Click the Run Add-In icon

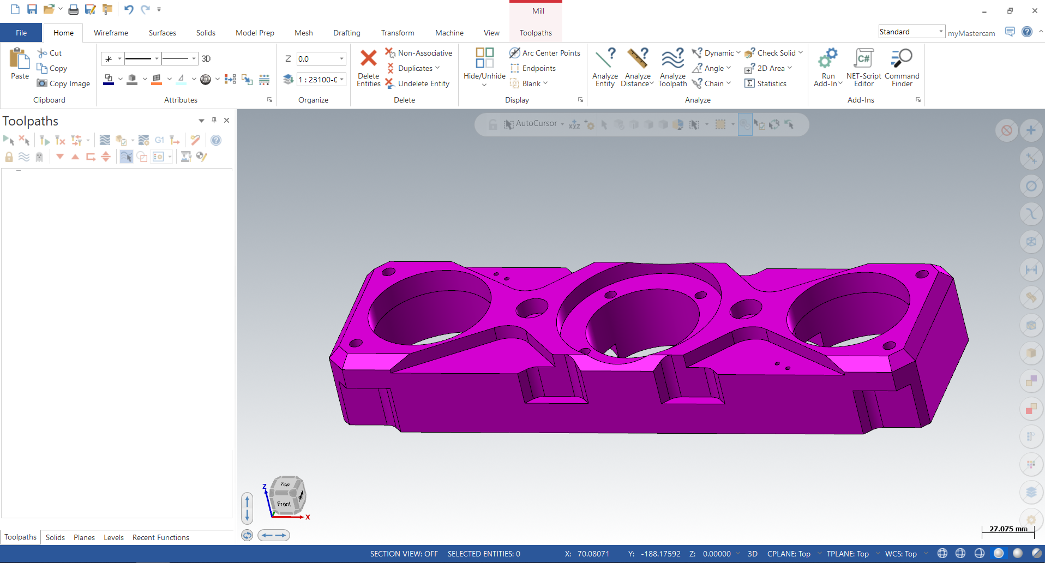828,59
